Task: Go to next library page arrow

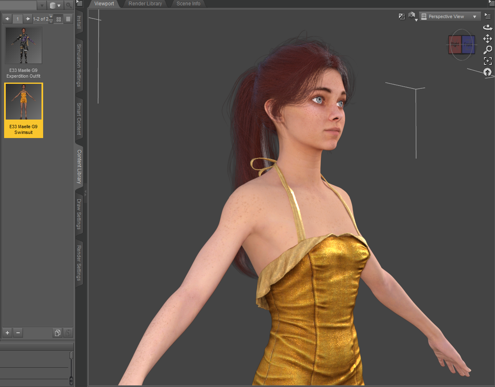Action: tap(28, 19)
